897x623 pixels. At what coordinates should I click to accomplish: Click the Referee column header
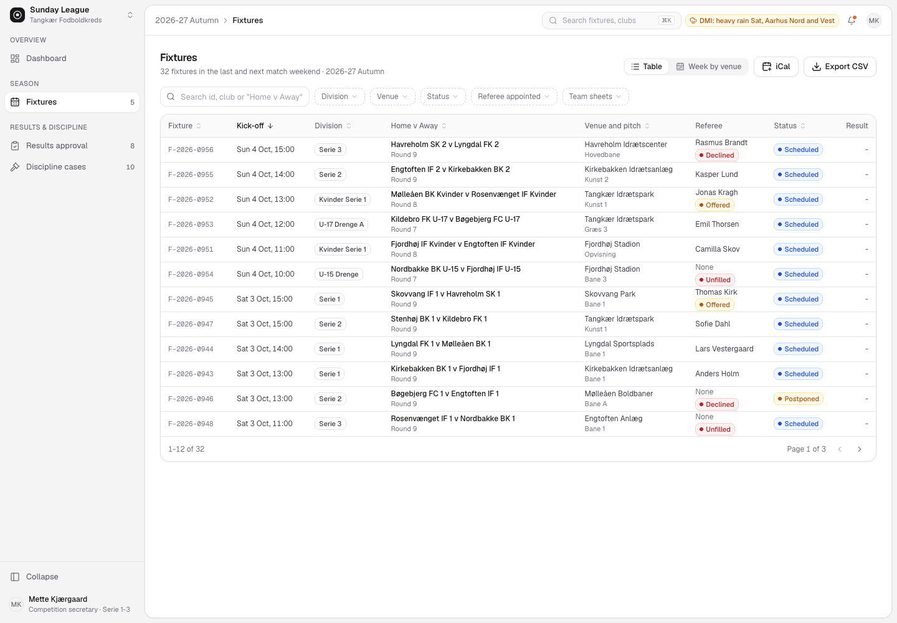709,126
